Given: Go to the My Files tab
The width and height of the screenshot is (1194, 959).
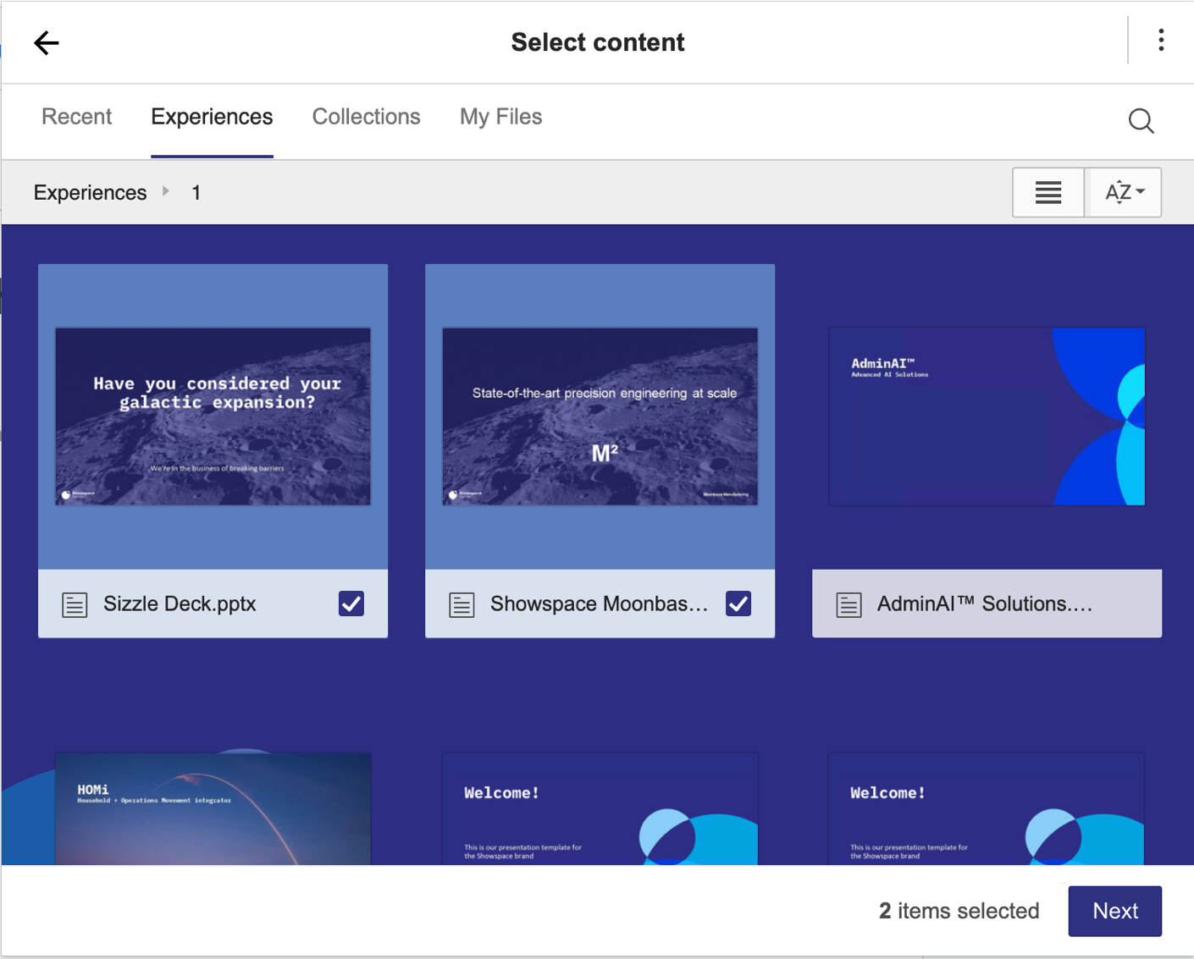Looking at the screenshot, I should coord(500,117).
